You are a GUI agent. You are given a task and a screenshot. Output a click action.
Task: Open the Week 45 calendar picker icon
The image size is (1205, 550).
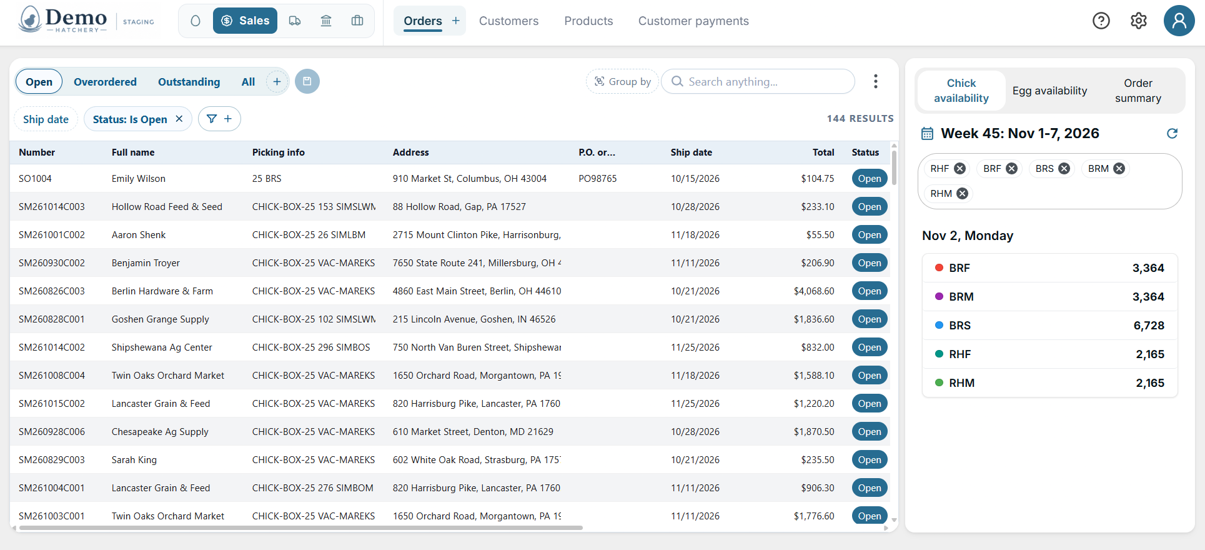pos(928,133)
